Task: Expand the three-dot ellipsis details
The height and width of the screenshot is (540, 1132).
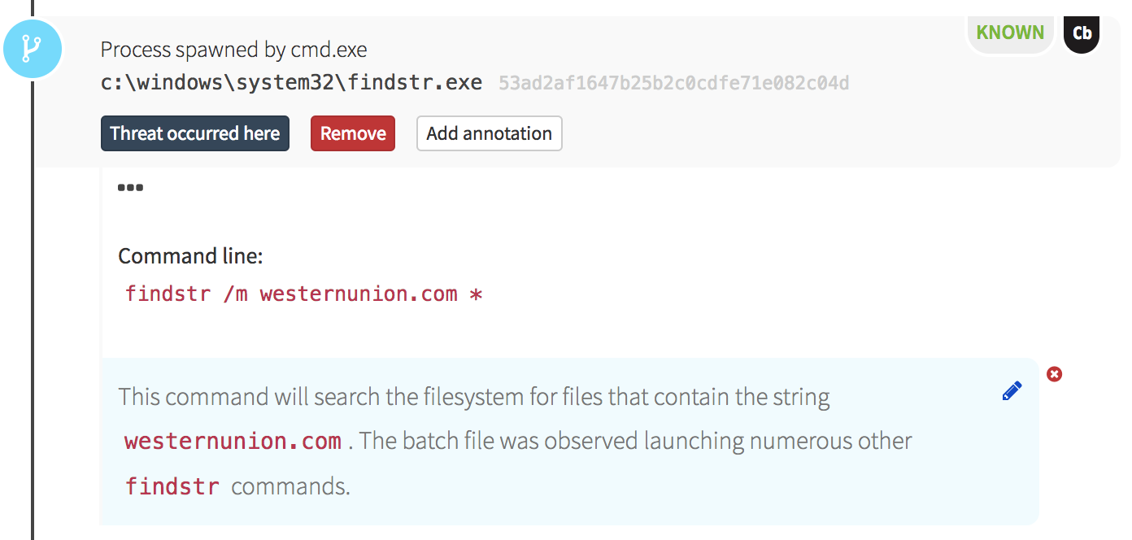Action: pos(130,188)
